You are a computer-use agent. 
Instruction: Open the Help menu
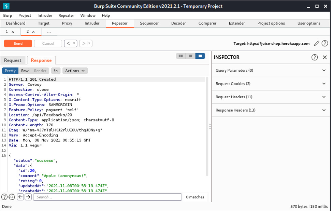(x=106, y=15)
